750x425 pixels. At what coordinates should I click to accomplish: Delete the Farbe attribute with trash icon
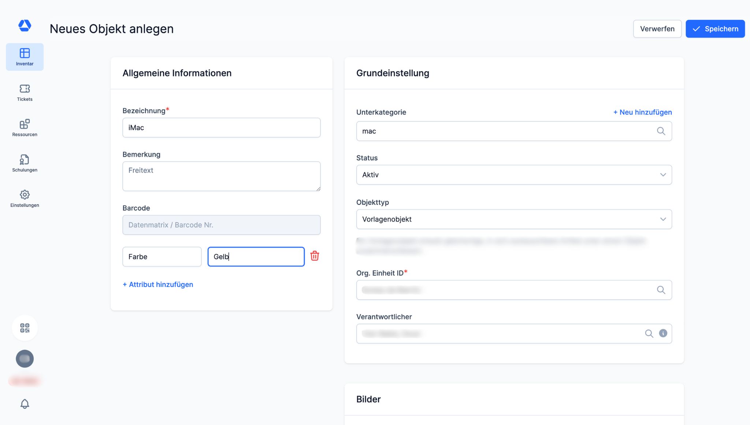315,256
